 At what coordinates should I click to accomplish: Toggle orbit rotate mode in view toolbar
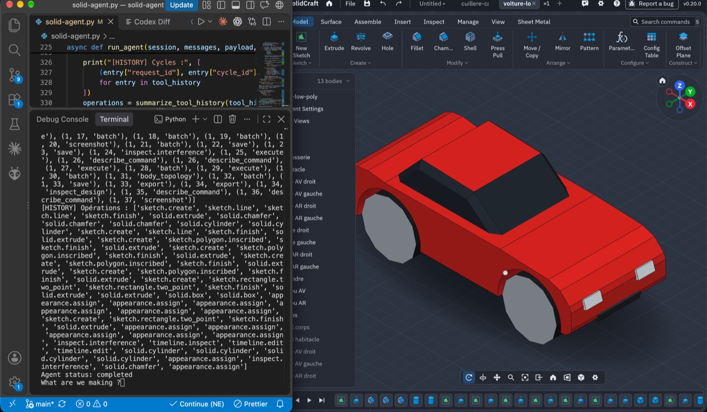coord(469,378)
